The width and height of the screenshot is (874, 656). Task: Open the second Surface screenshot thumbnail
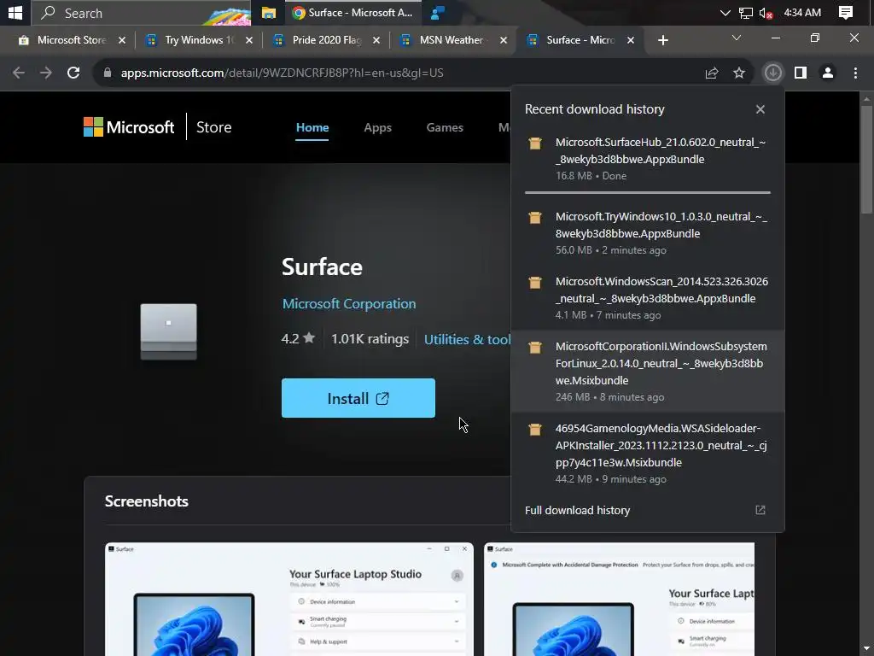tap(620, 599)
